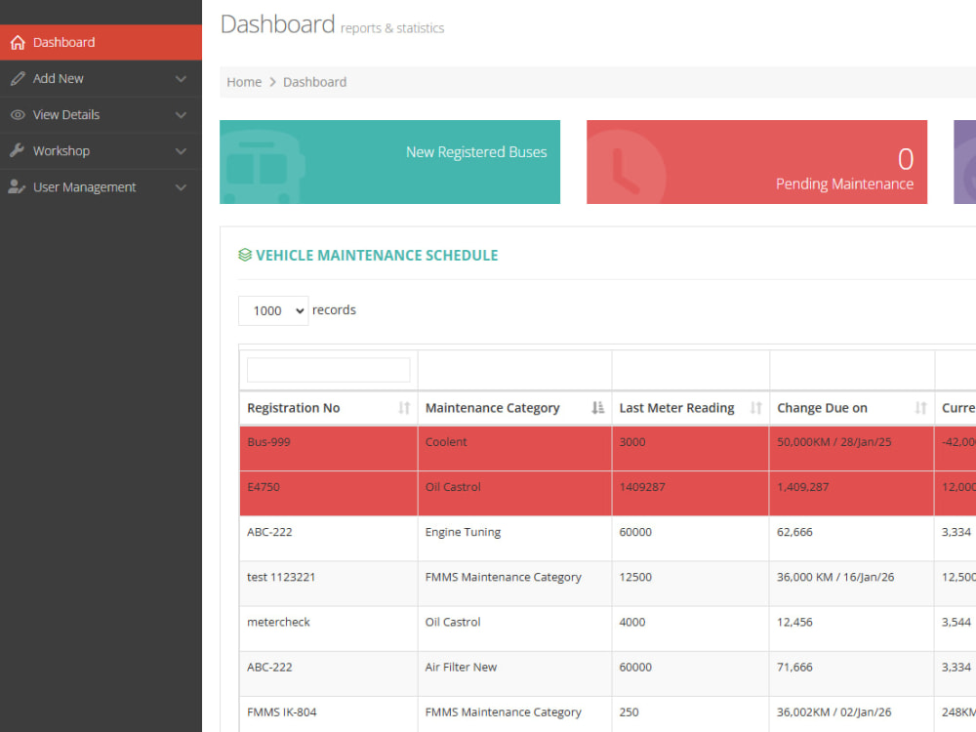This screenshot has width=976, height=732.
Task: Click the Engine Tuning category cell
Action: pyautogui.click(x=514, y=539)
